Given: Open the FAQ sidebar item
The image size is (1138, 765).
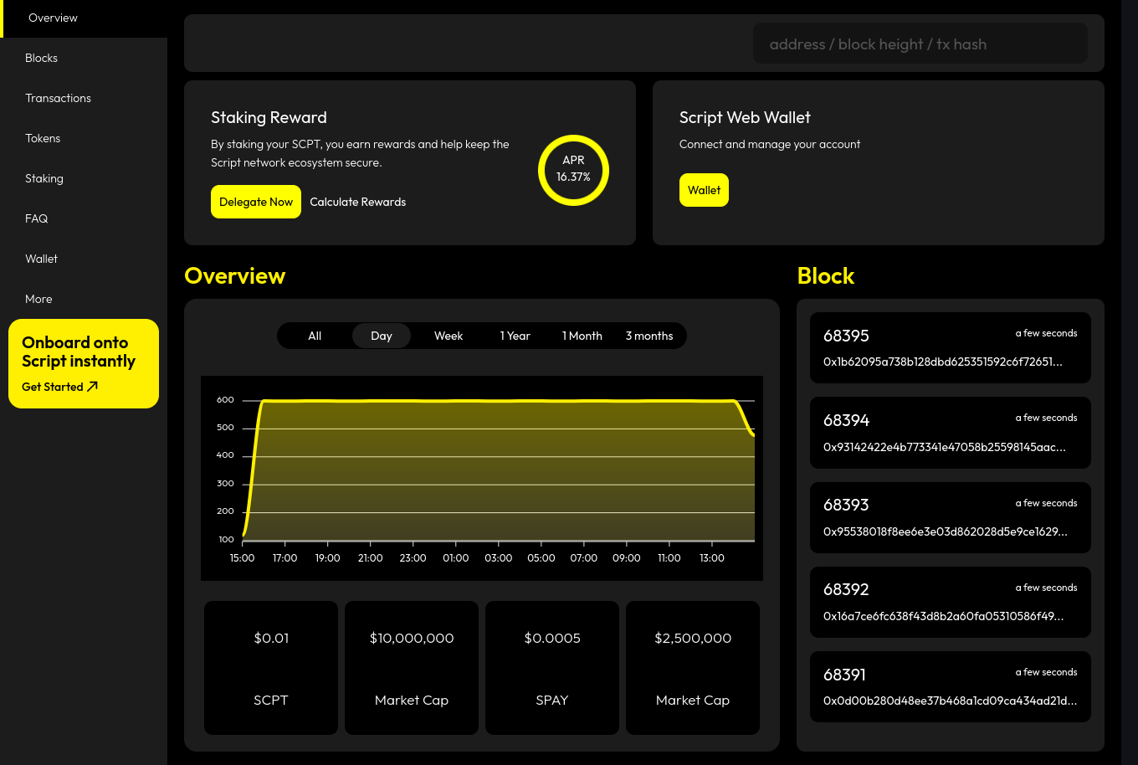Looking at the screenshot, I should pos(37,218).
